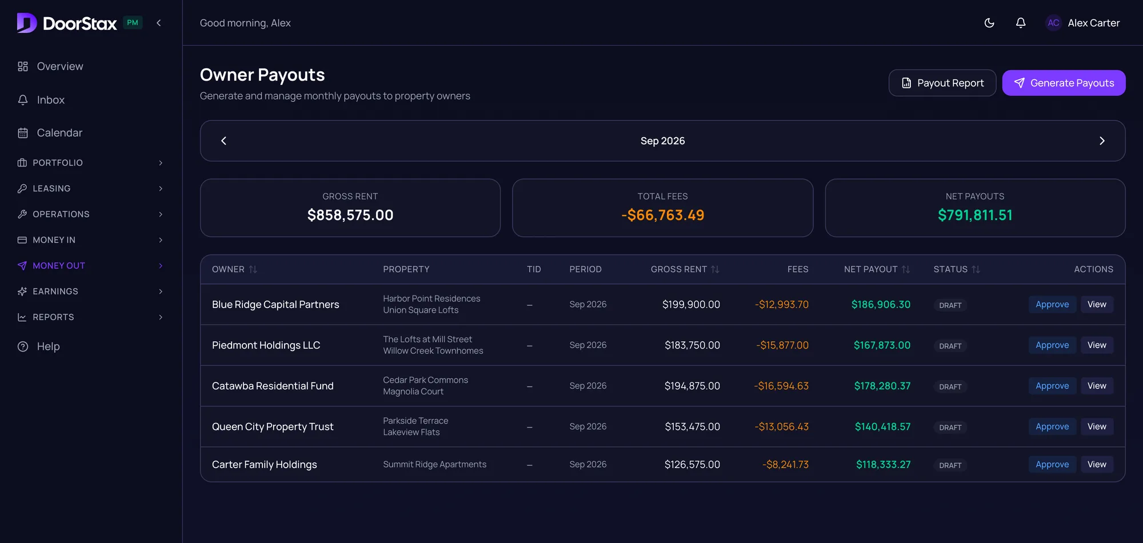Click the Payout Report button
Screen dimensions: 1143x543
[x=942, y=83]
